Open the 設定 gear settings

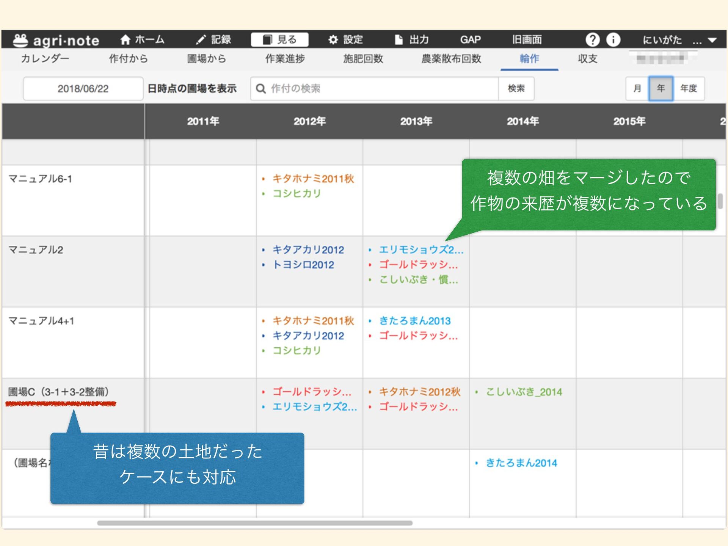point(333,39)
